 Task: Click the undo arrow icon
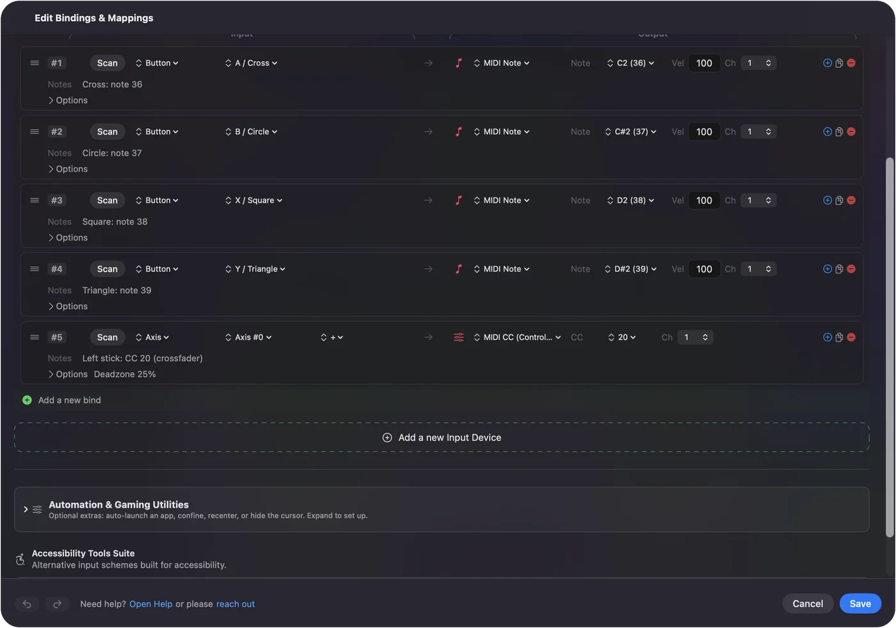tap(27, 604)
